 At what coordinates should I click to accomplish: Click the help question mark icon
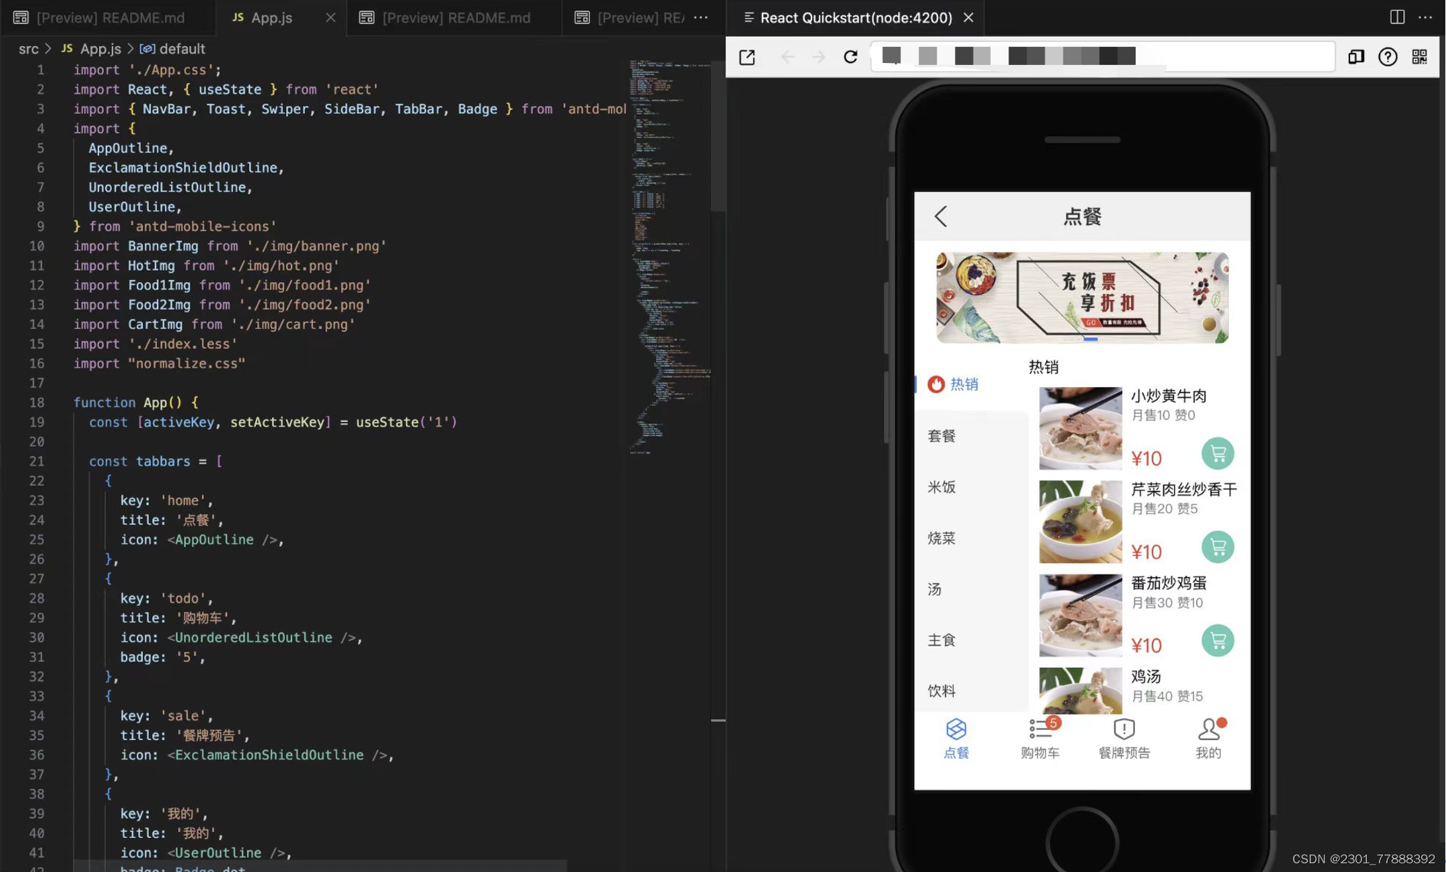[x=1387, y=57]
